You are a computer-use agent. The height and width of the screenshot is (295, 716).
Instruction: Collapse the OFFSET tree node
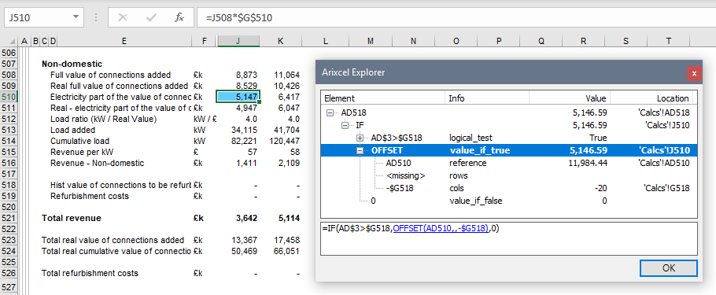pyautogui.click(x=360, y=151)
